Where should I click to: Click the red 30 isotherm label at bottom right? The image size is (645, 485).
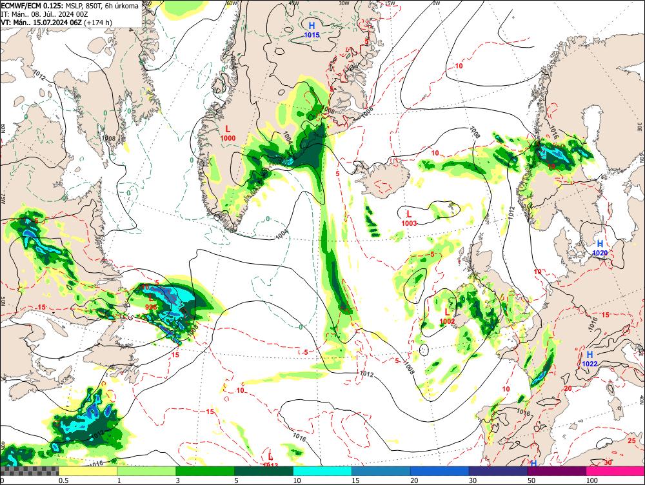click(x=608, y=463)
